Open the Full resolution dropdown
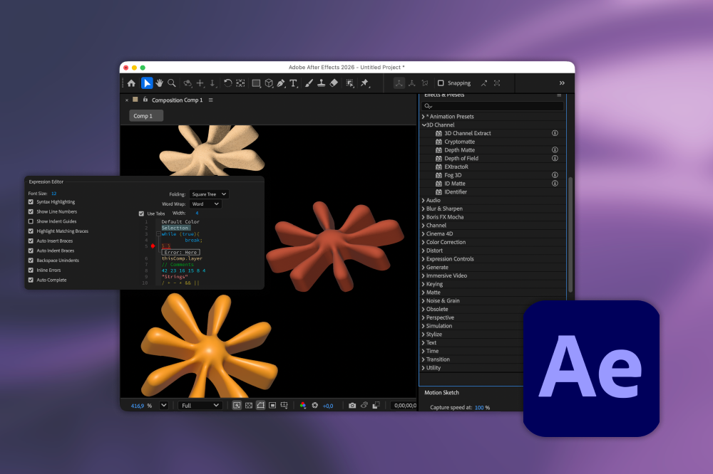The width and height of the screenshot is (713, 474). coord(200,406)
